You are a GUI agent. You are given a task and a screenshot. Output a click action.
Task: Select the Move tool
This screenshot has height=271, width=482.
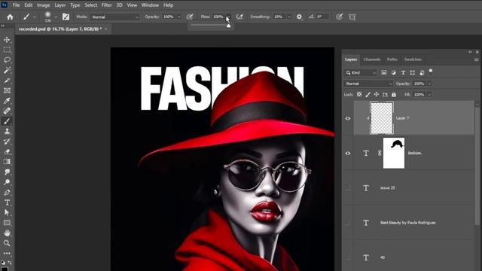pyautogui.click(x=7, y=40)
